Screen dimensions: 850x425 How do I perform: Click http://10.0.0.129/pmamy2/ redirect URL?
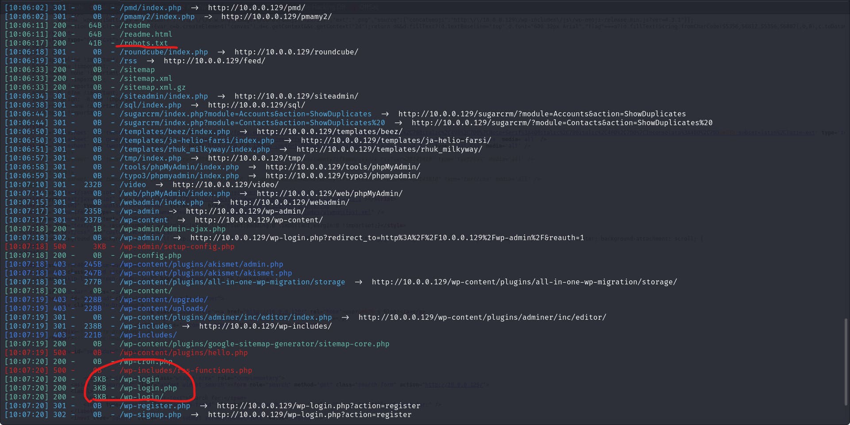click(277, 16)
